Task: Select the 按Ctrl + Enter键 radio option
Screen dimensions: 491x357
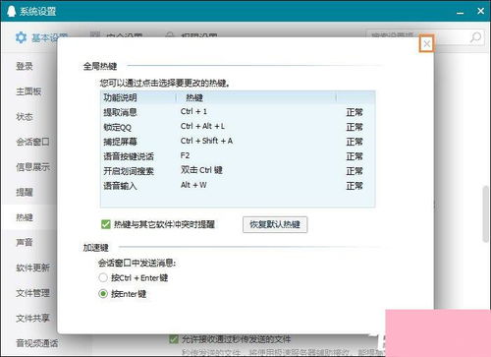Action: (103, 277)
